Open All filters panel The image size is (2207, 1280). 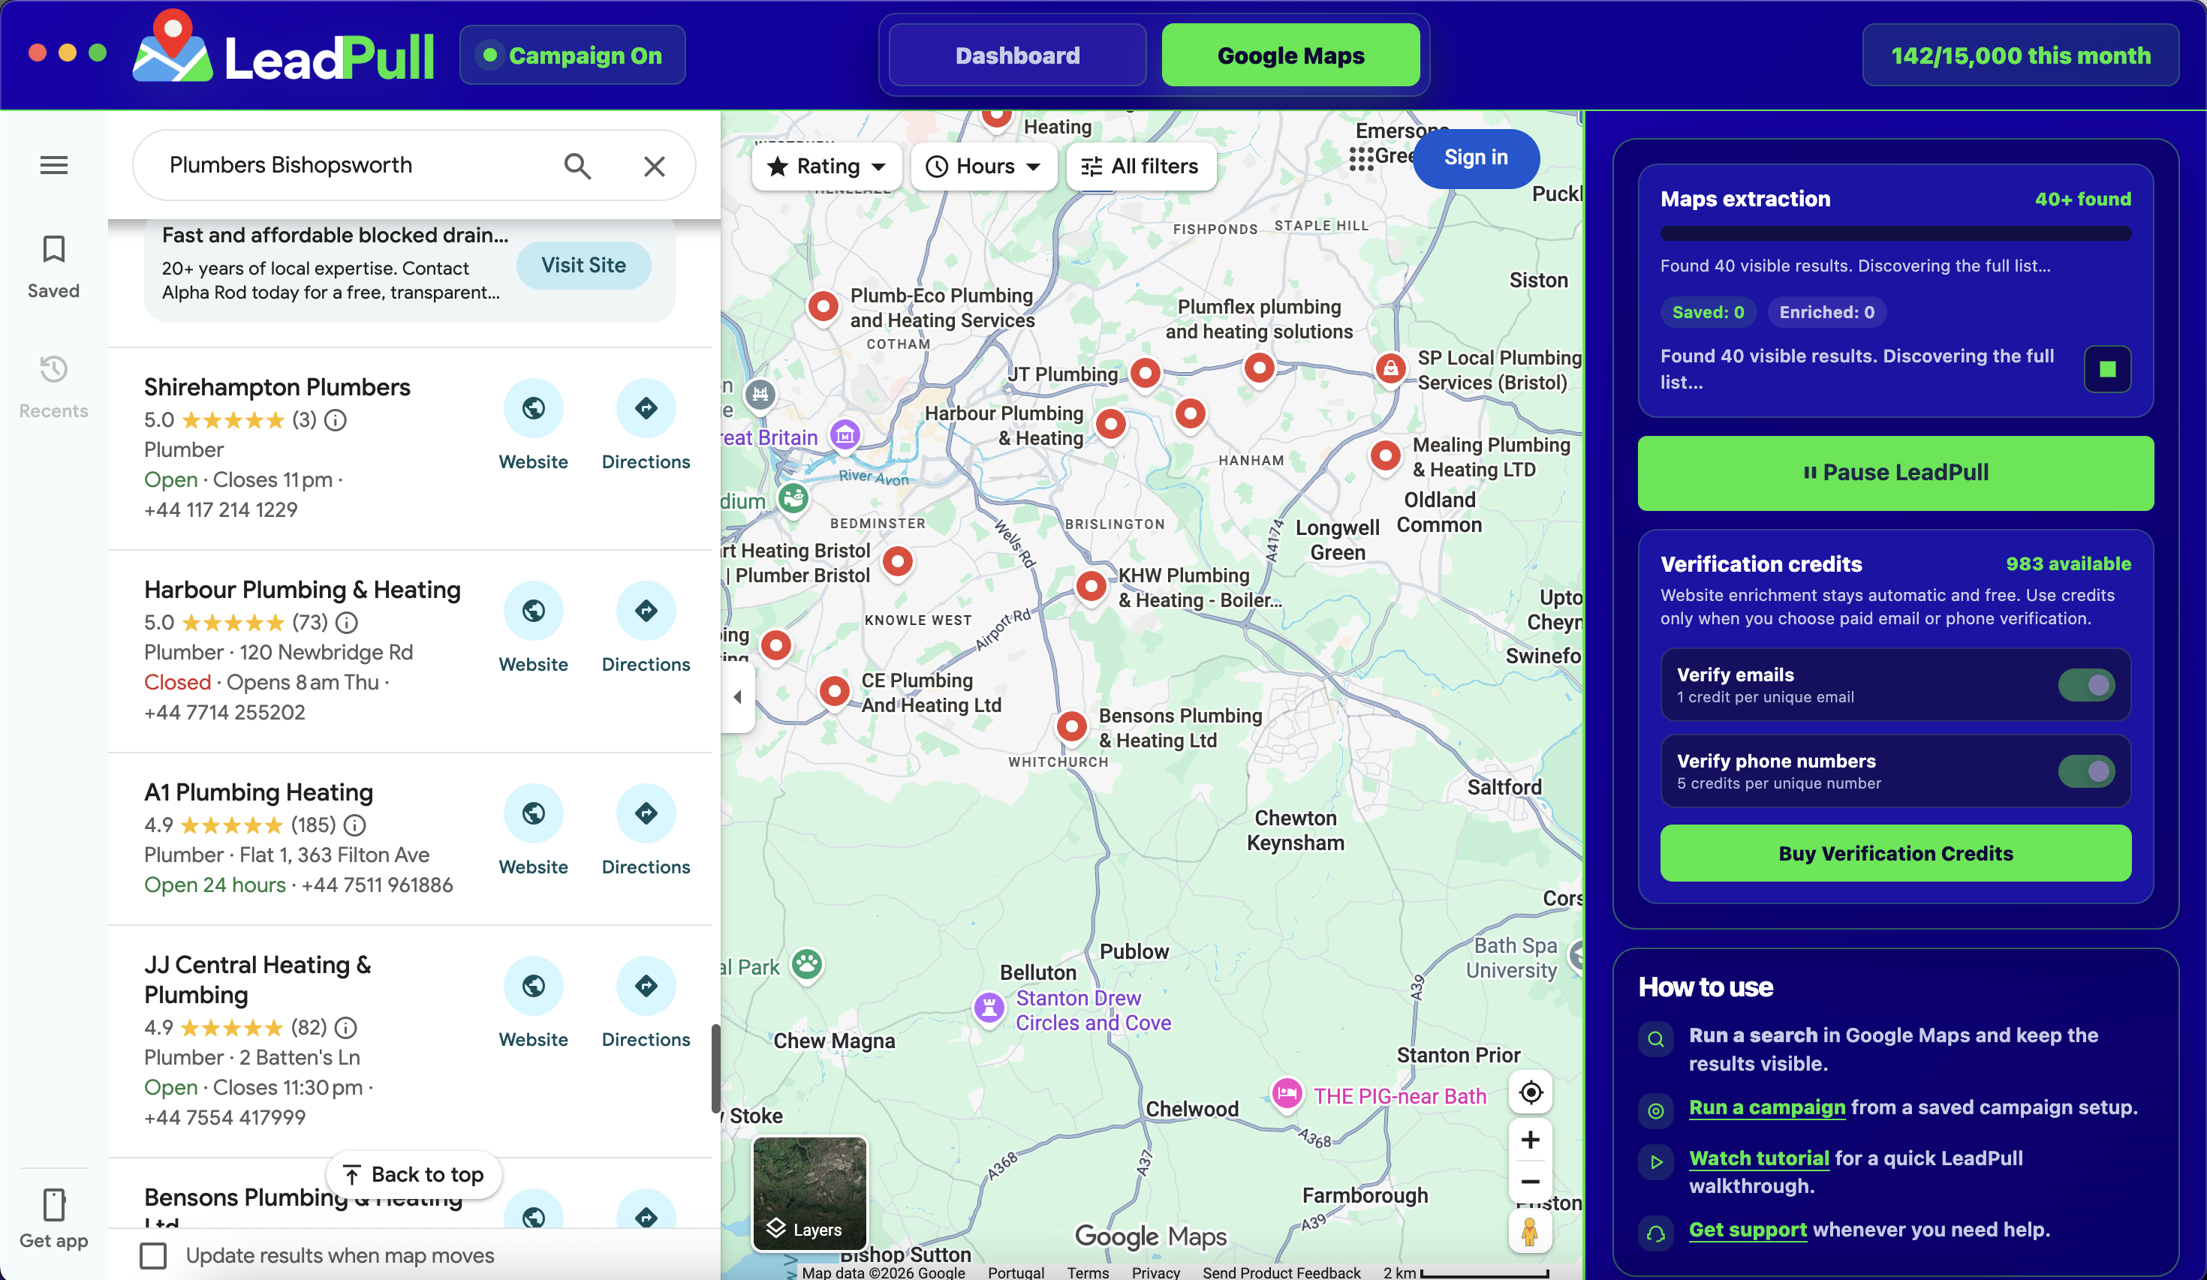tap(1140, 167)
